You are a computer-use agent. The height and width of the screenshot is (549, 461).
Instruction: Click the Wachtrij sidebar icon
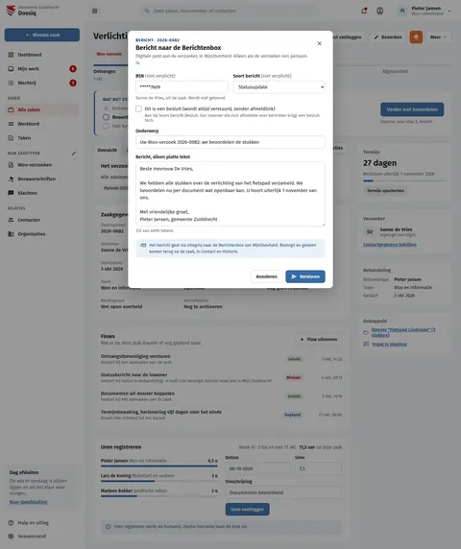tap(11, 83)
